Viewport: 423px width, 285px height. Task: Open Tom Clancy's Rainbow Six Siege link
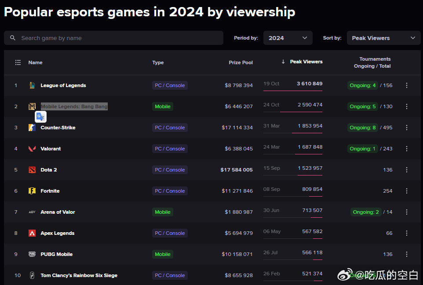point(79,275)
